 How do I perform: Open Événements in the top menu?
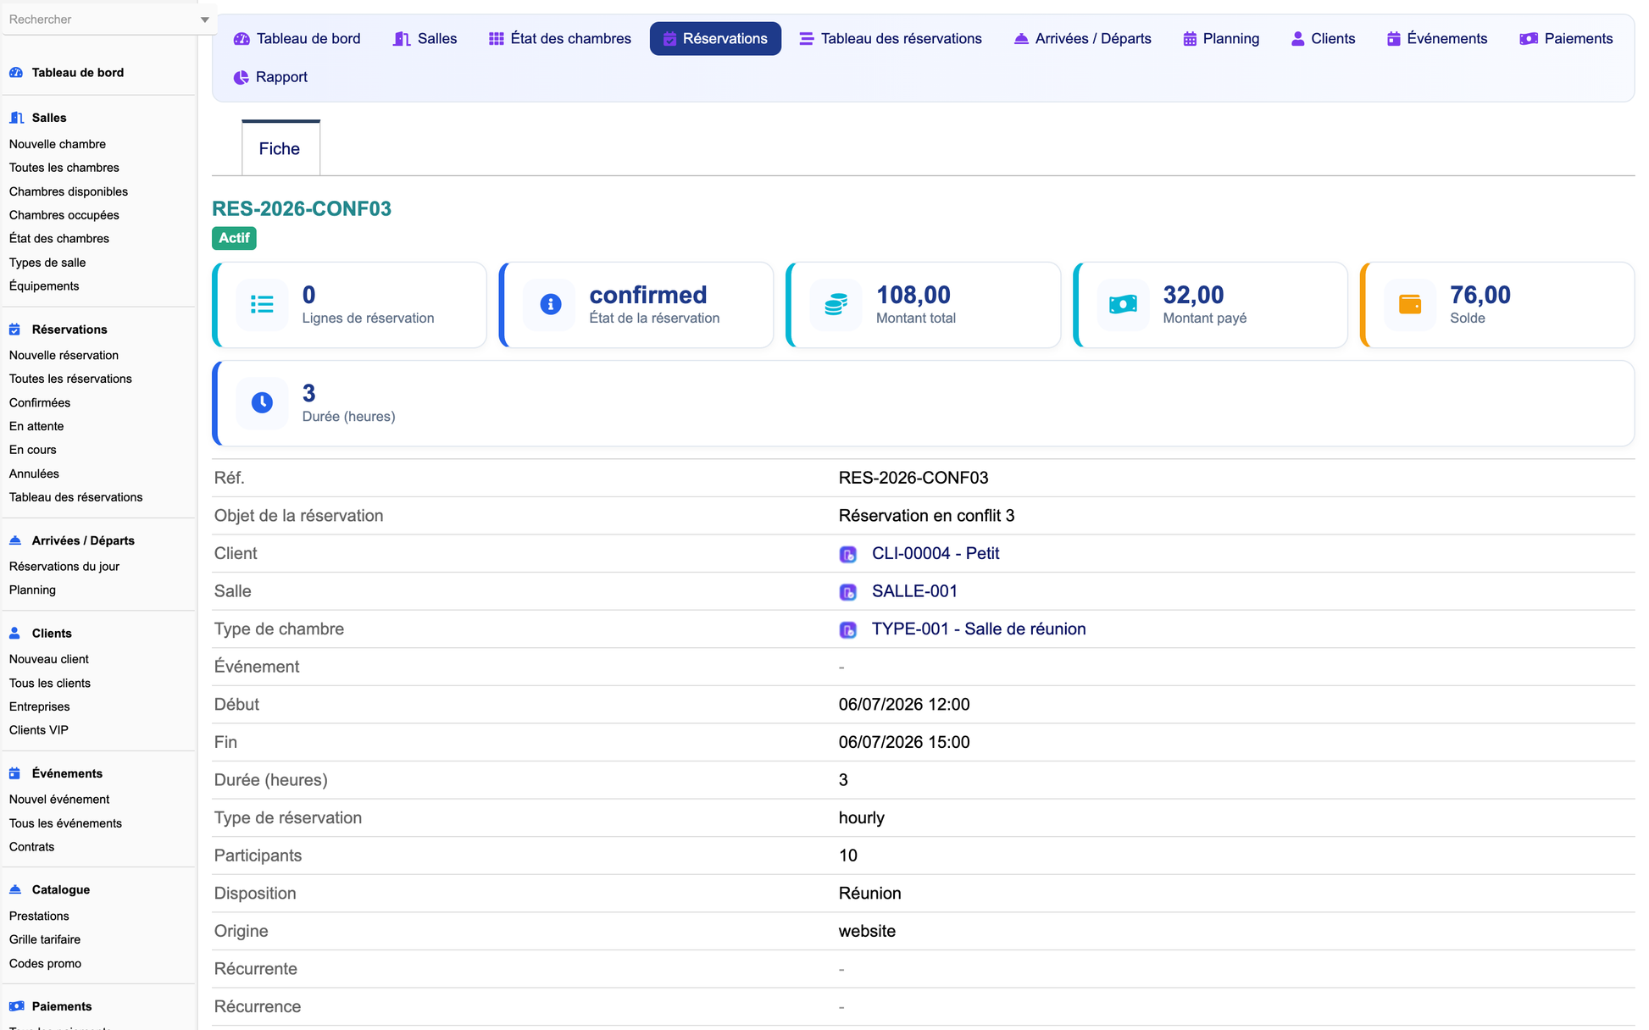pos(1436,39)
